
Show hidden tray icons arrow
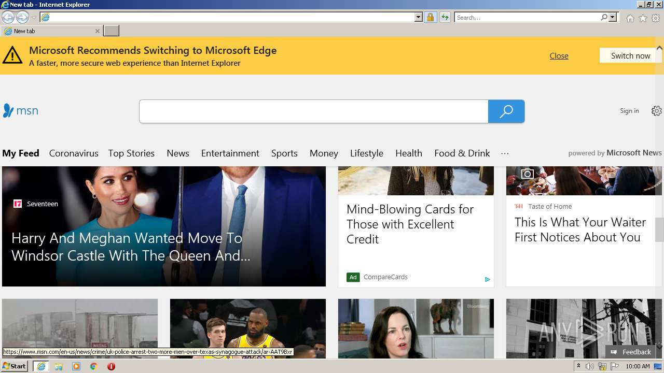pyautogui.click(x=578, y=366)
